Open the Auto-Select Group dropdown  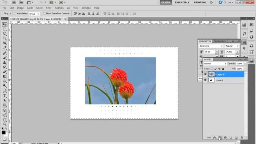(34, 14)
